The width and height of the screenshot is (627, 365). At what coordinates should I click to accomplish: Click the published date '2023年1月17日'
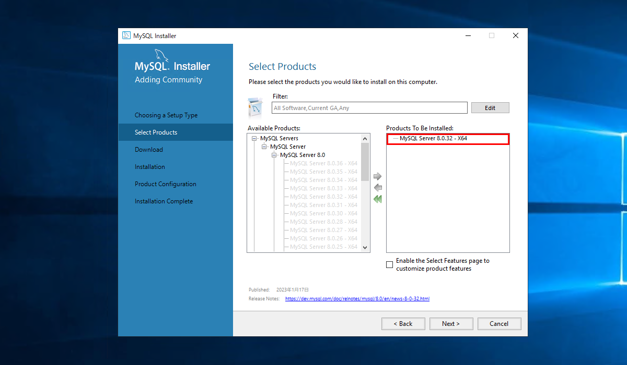point(293,289)
